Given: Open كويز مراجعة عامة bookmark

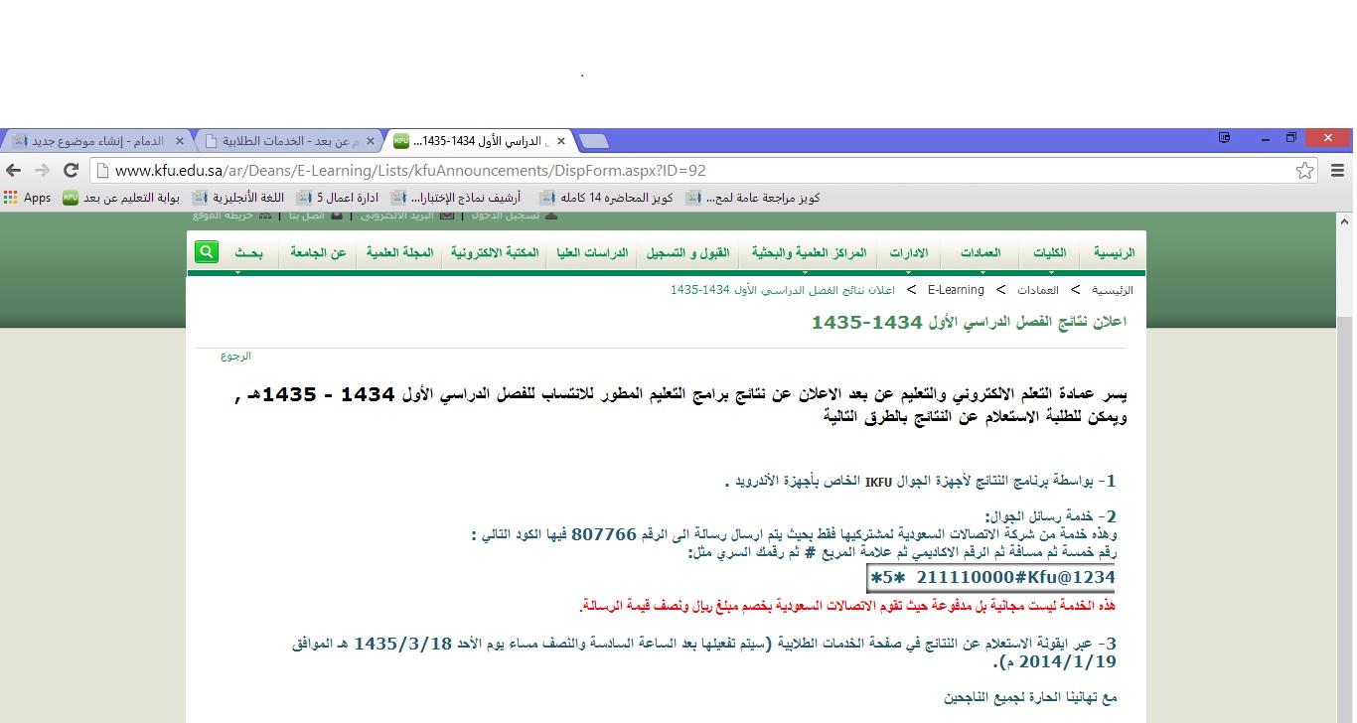Looking at the screenshot, I should click(753, 198).
